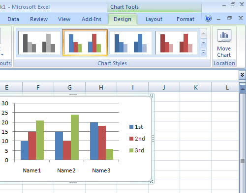Close the workbook with the ribbon X
This screenshot has width=246, height=193.
tap(241, 18)
